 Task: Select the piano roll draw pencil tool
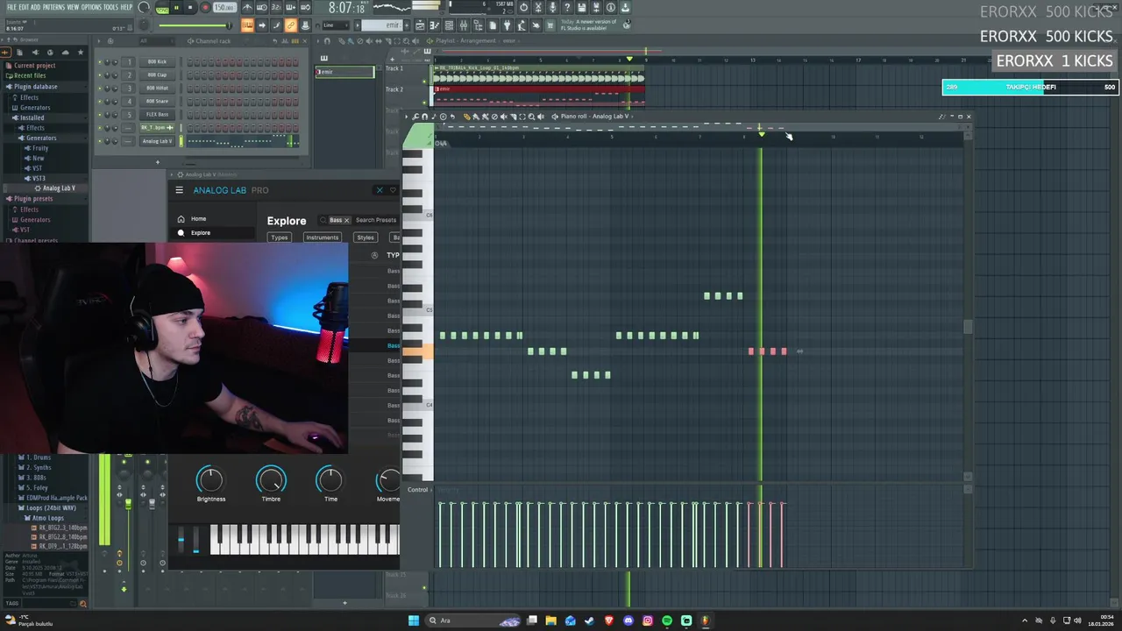click(x=467, y=117)
